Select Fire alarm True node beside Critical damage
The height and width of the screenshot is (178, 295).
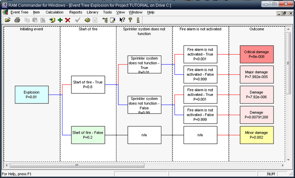tap(201, 54)
